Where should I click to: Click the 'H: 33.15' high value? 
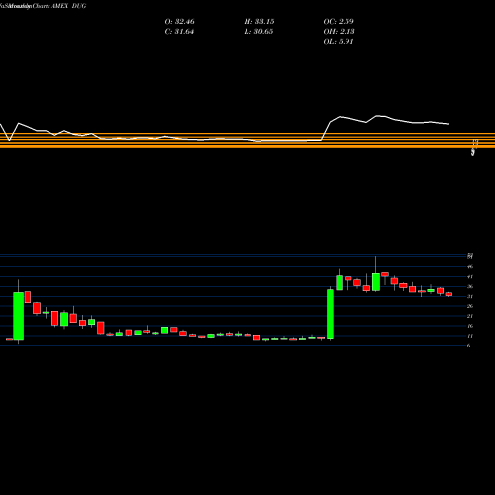(x=259, y=22)
